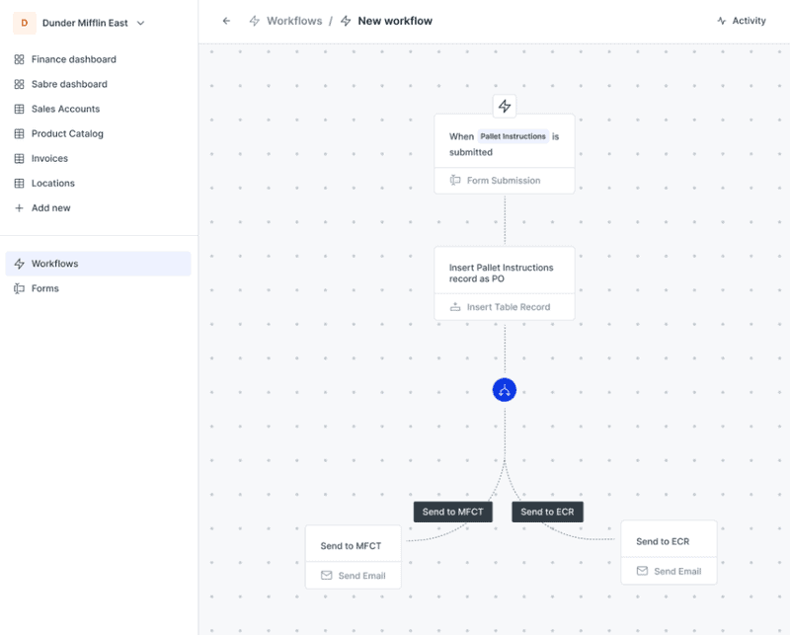Click the dark Send to MFCT branch label
The image size is (790, 635).
click(x=453, y=512)
